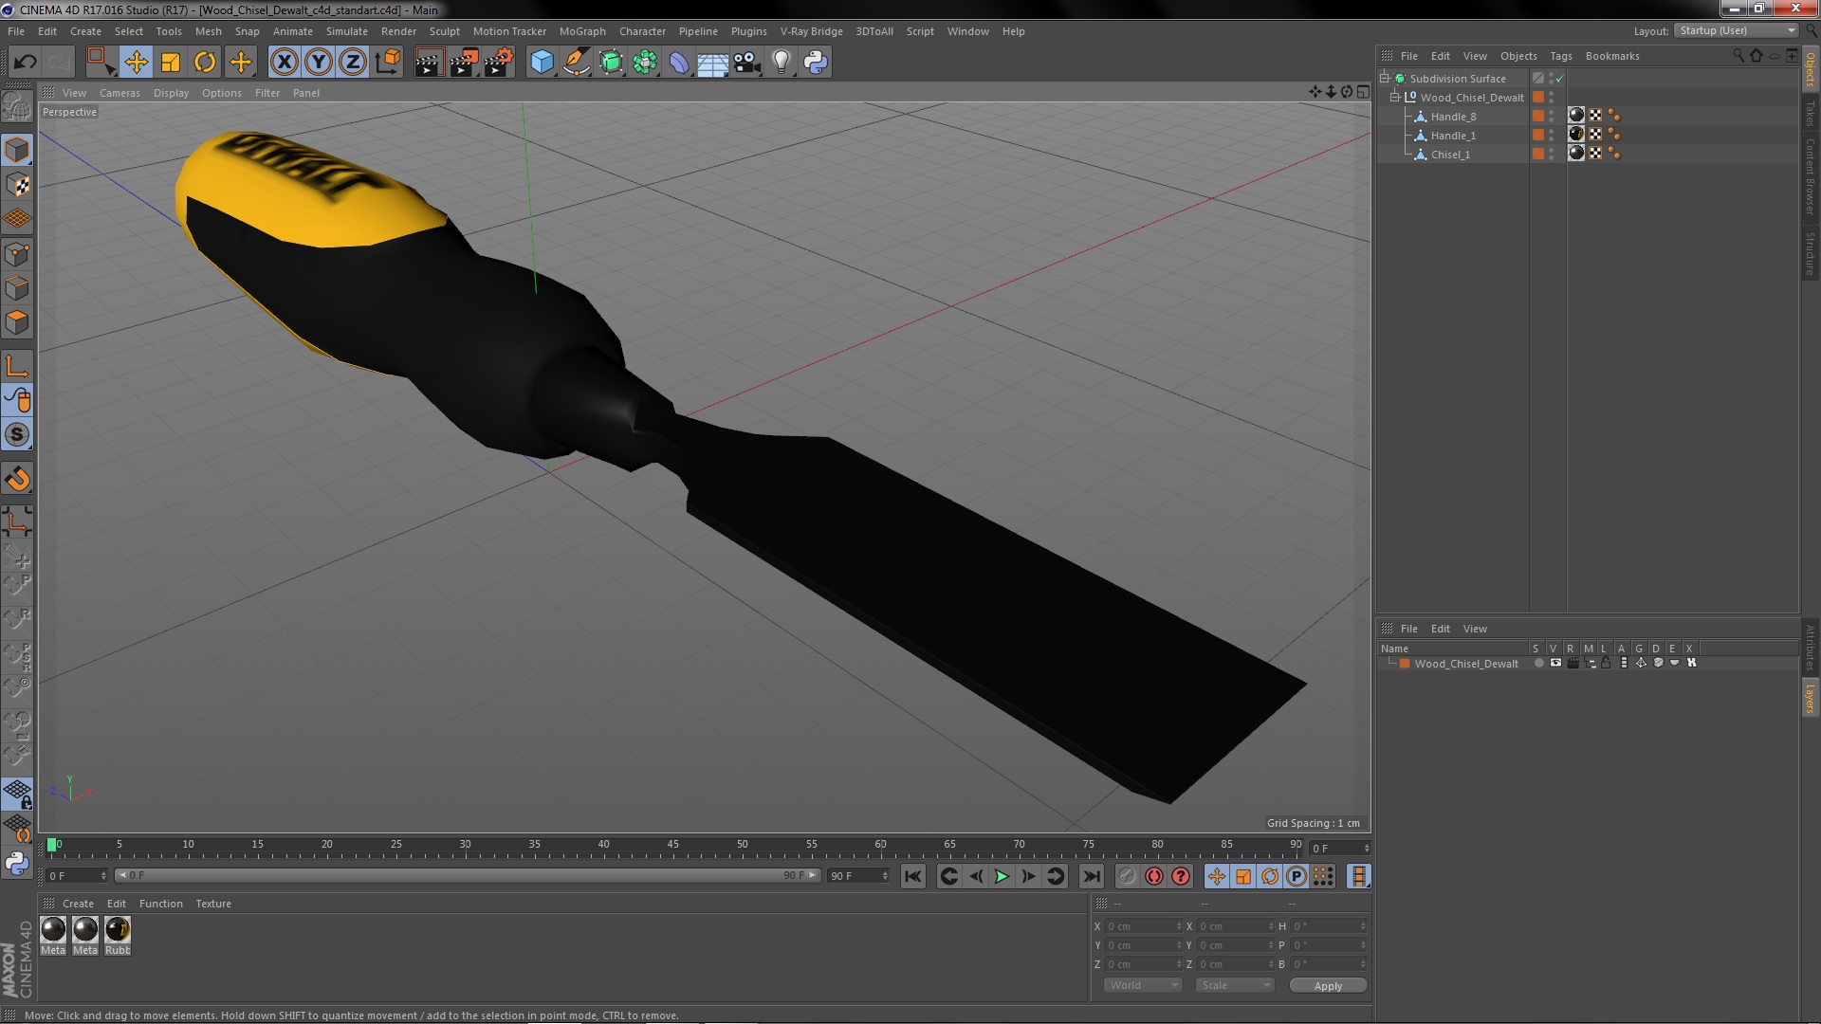Screen dimensions: 1821x1024
Task: Open Edit Render Settings
Action: click(x=499, y=63)
